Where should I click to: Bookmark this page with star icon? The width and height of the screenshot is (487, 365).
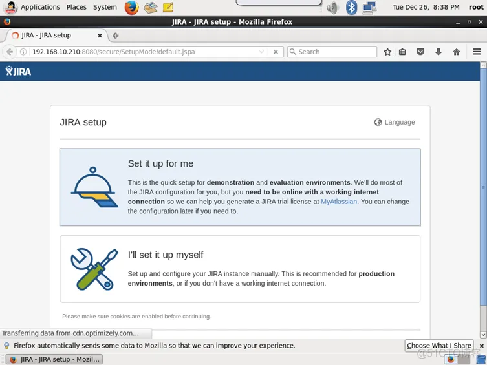point(387,52)
